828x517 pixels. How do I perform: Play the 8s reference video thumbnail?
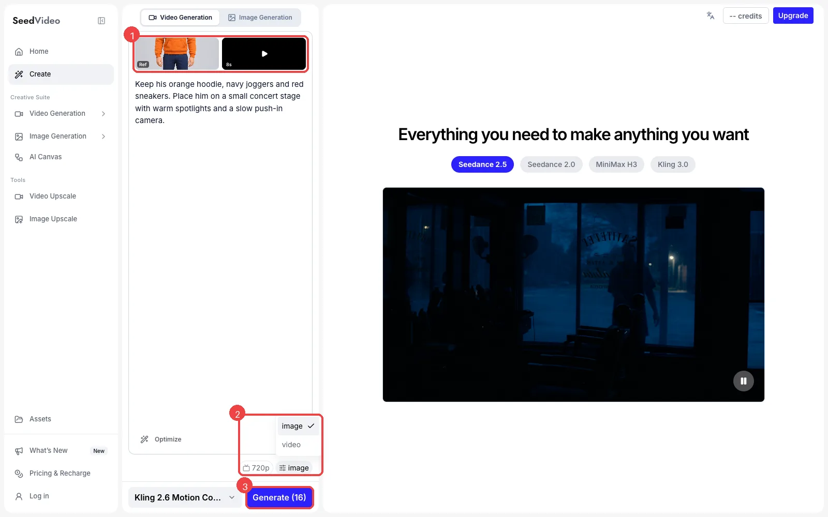tap(264, 53)
